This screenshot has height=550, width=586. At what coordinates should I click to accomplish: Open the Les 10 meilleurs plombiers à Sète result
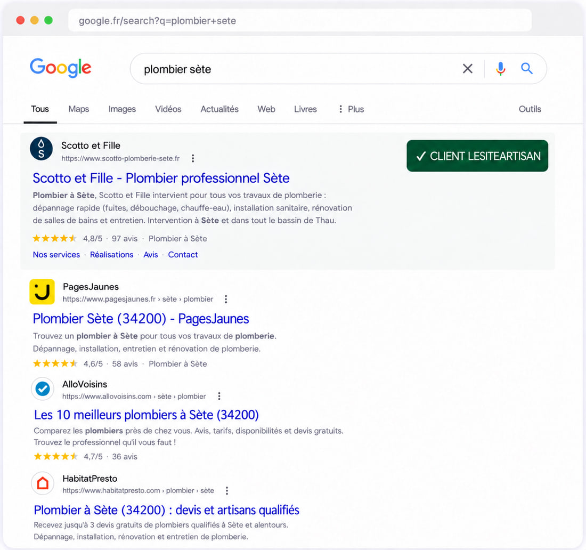pos(146,415)
